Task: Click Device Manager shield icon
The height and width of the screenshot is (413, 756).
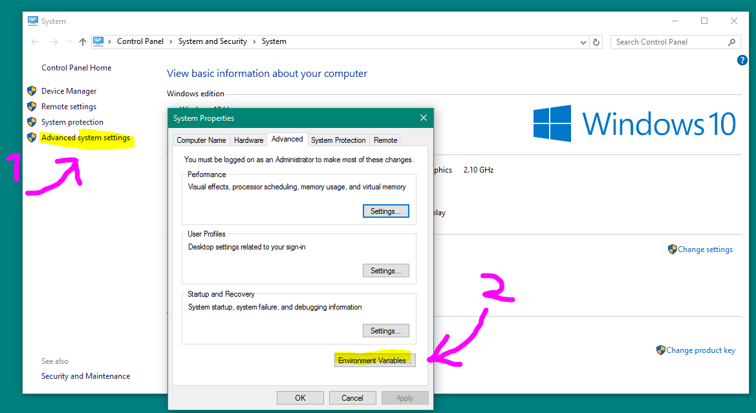Action: (x=32, y=90)
